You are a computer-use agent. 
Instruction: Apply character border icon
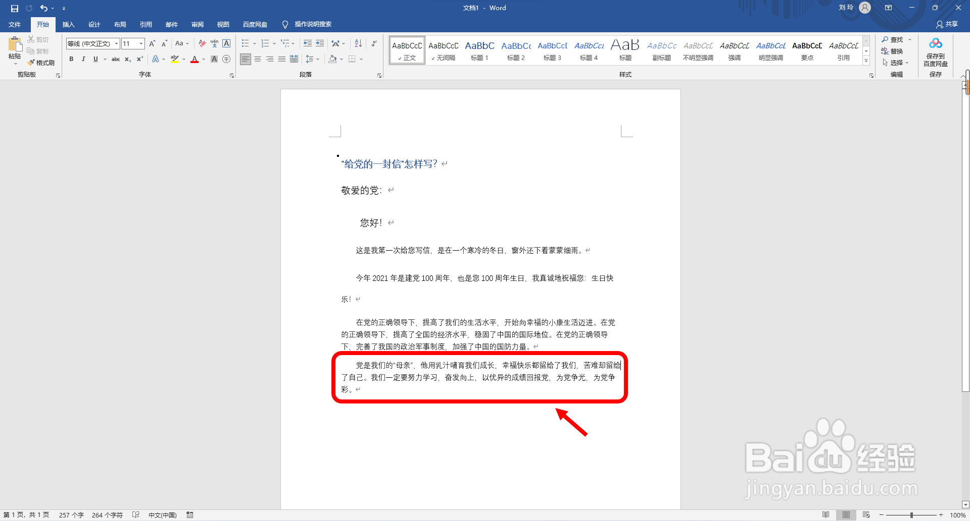pos(226,43)
